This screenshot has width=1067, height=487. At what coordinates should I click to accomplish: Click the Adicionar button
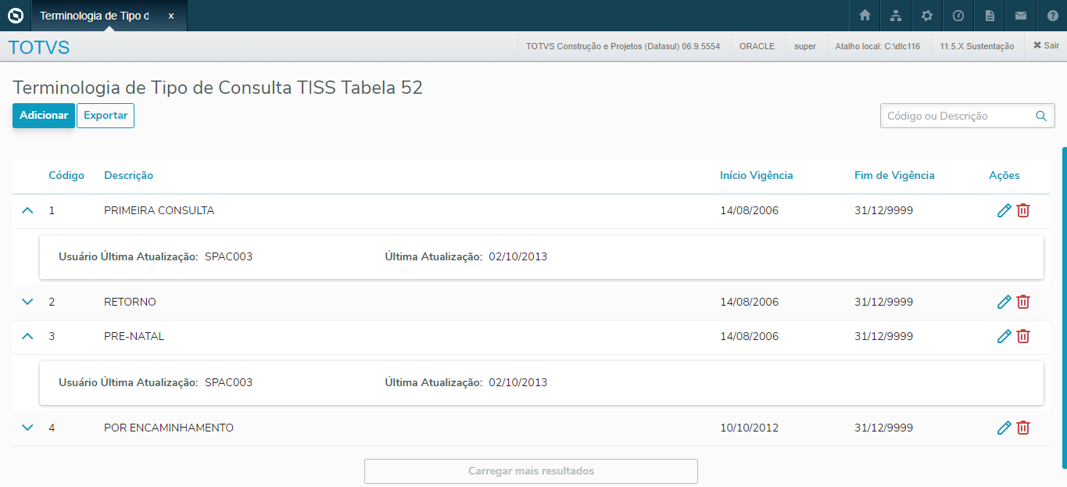click(x=44, y=115)
